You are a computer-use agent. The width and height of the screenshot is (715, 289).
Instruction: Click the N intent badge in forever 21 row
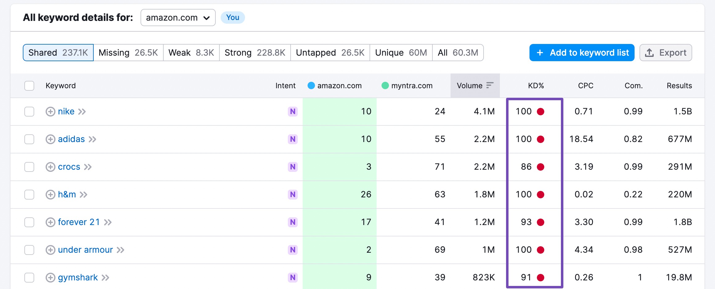[293, 222]
